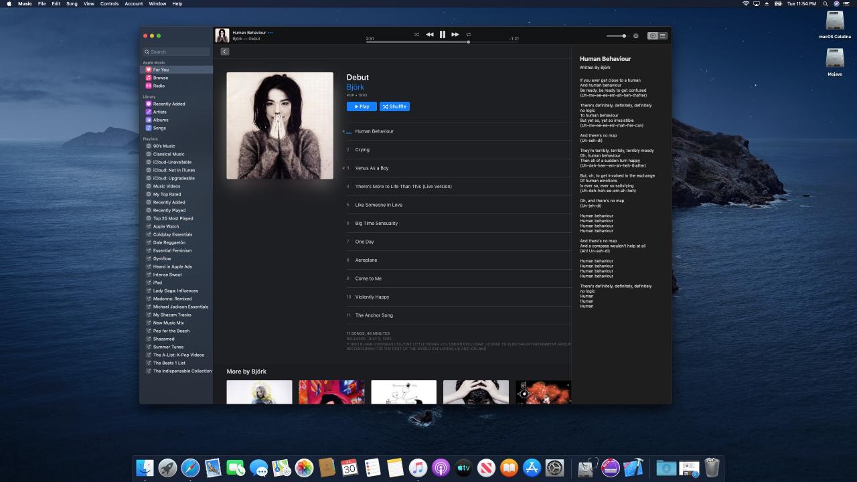Open the Coldplay Essentials playlist
The image size is (857, 482).
pos(176,234)
